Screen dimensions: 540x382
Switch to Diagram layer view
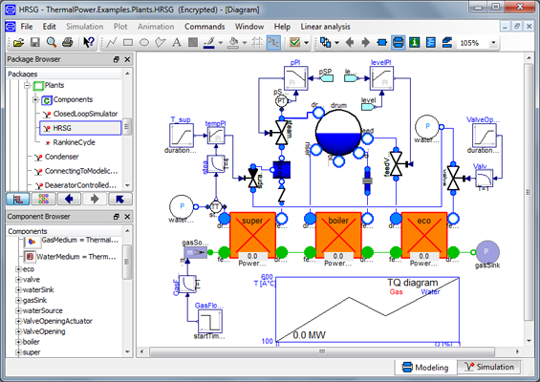click(x=399, y=43)
